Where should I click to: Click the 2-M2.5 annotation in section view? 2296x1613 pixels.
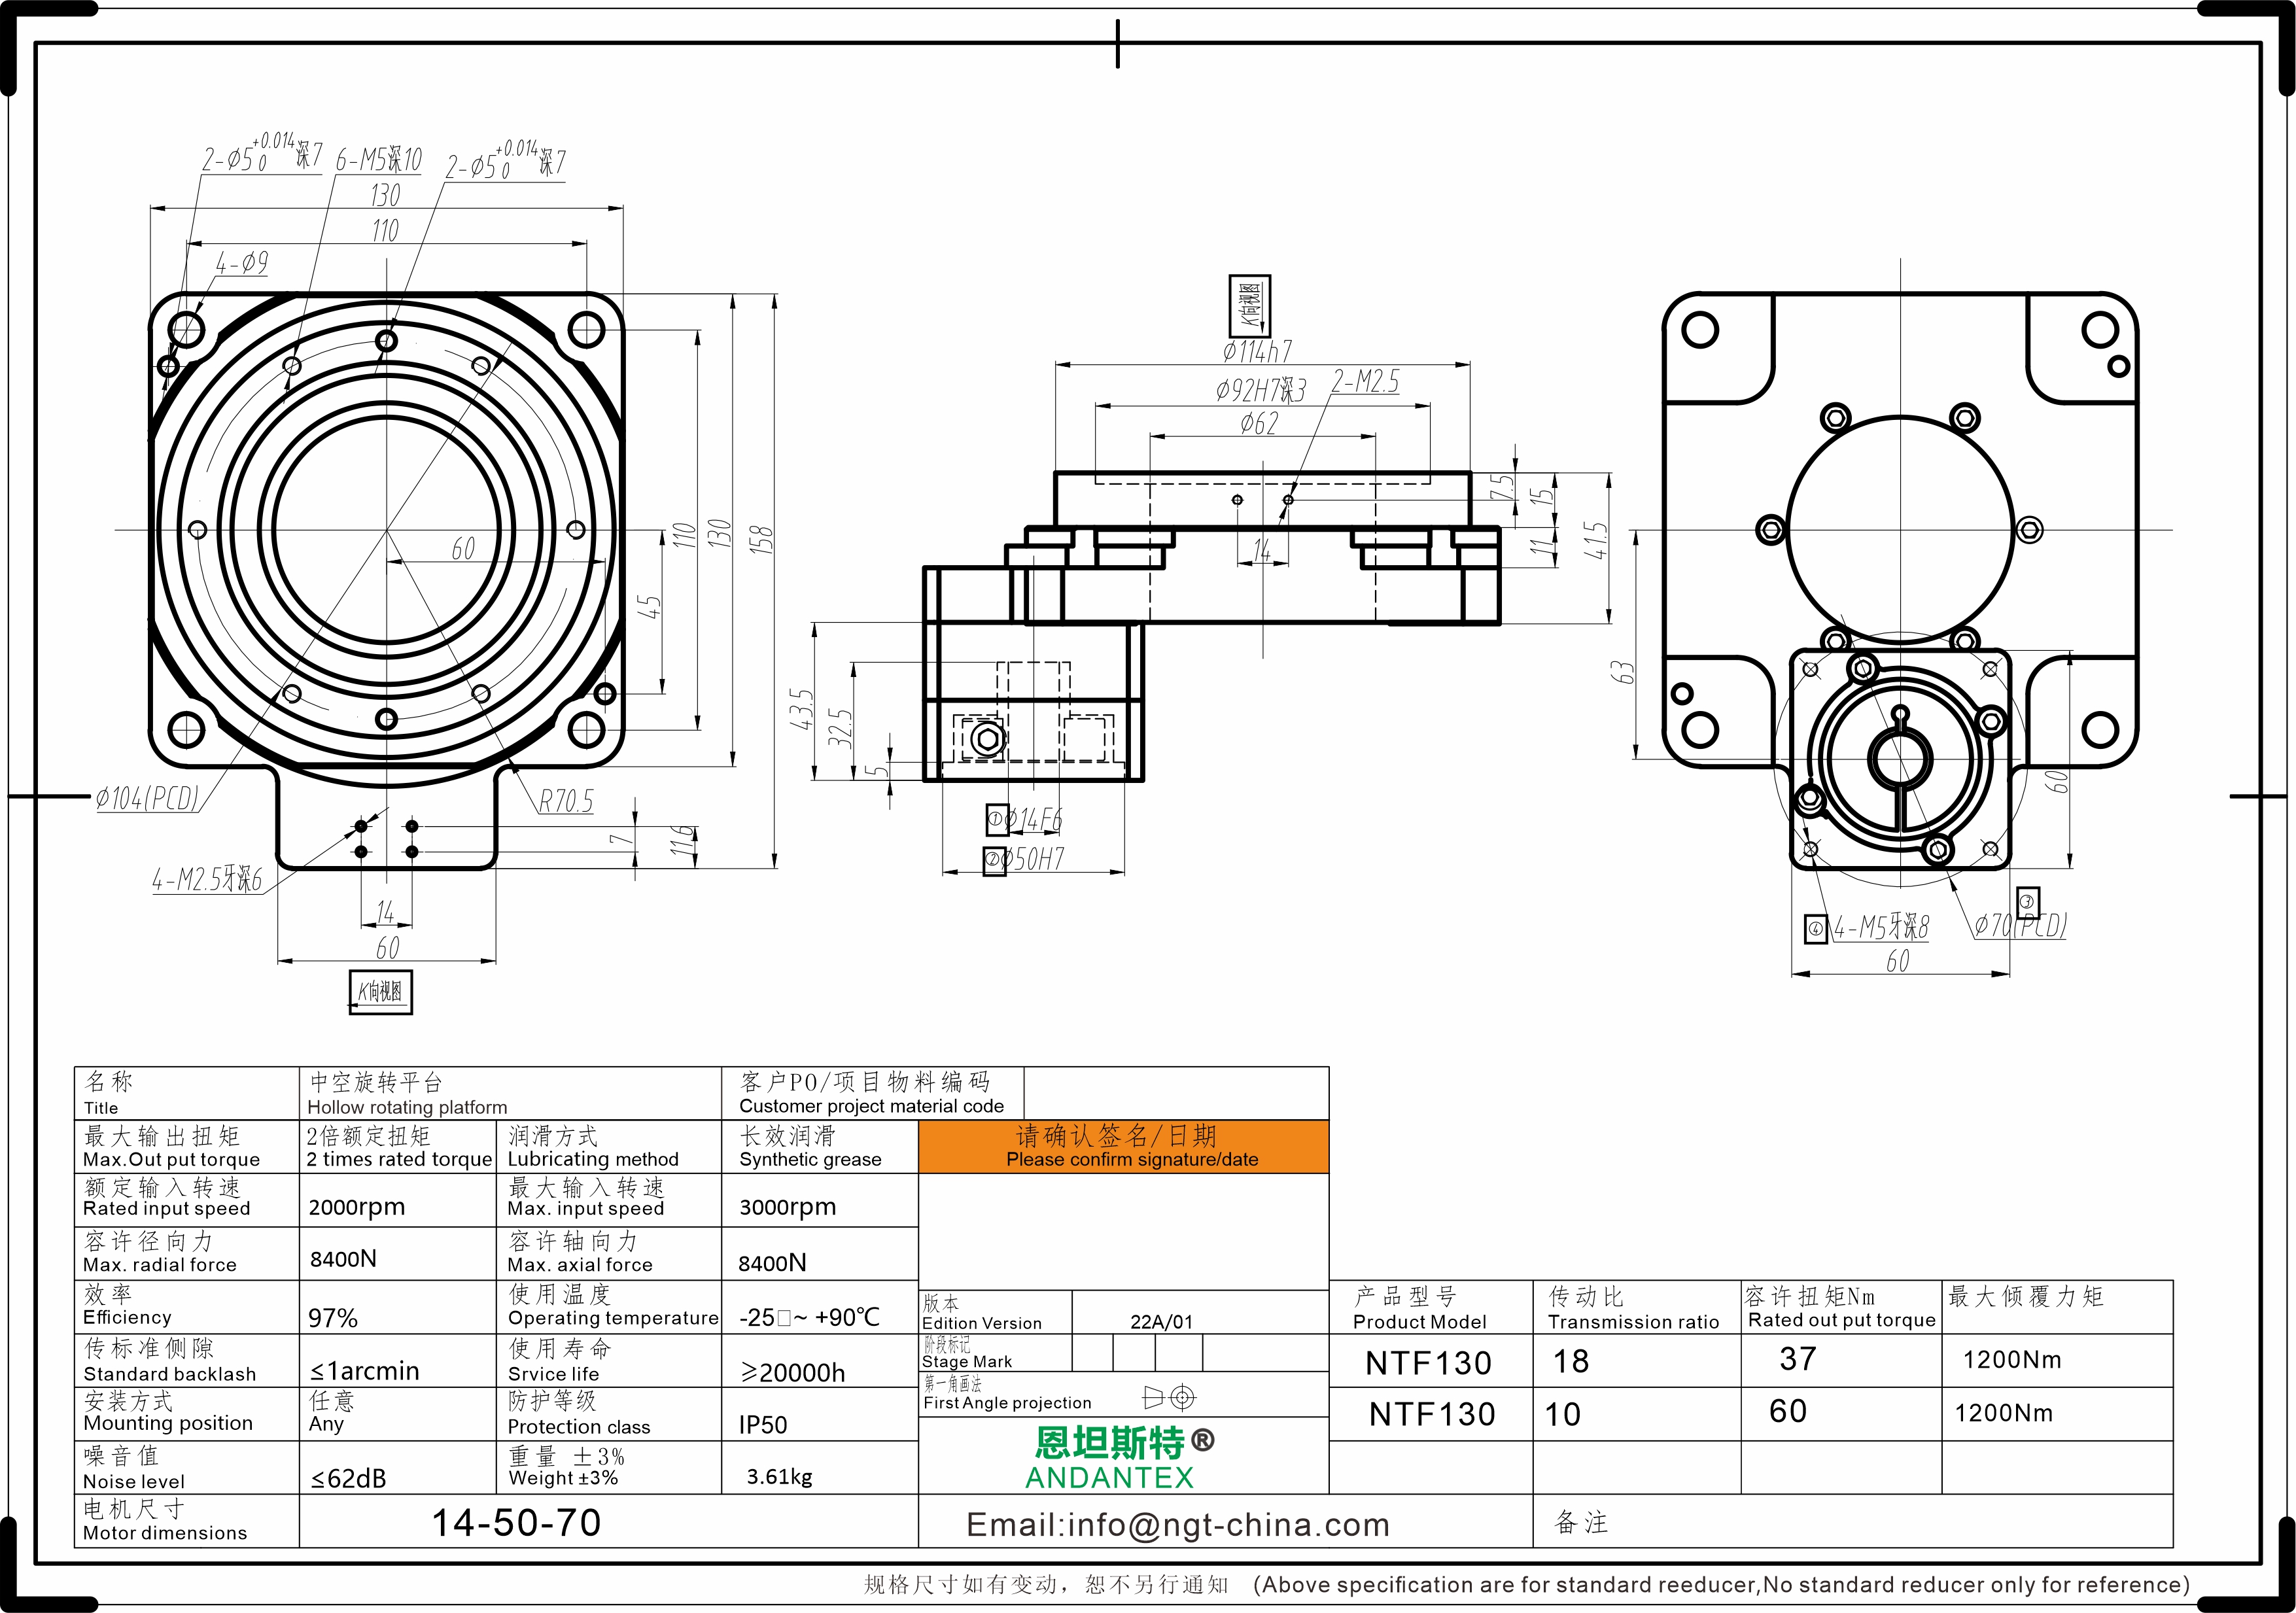tap(1365, 381)
